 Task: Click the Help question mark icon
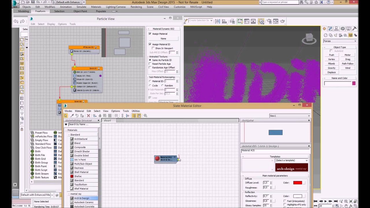(x=328, y=2)
